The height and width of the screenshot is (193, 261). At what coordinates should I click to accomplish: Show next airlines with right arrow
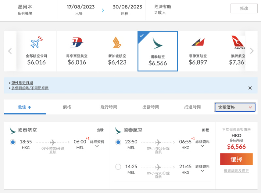[x=252, y=51]
